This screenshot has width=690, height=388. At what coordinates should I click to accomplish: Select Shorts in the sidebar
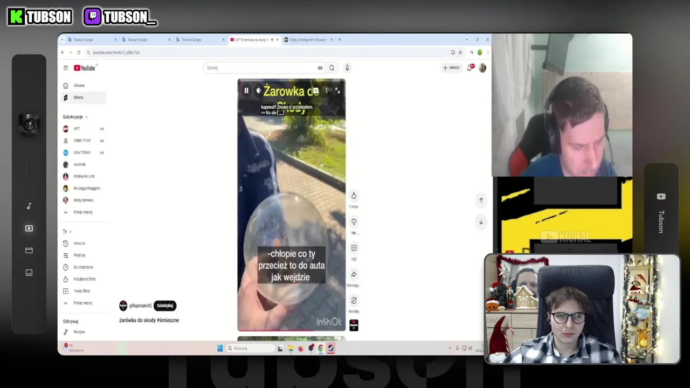click(84, 98)
